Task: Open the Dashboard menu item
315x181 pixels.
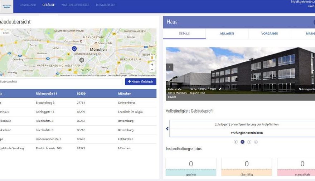Action: pos(28,5)
